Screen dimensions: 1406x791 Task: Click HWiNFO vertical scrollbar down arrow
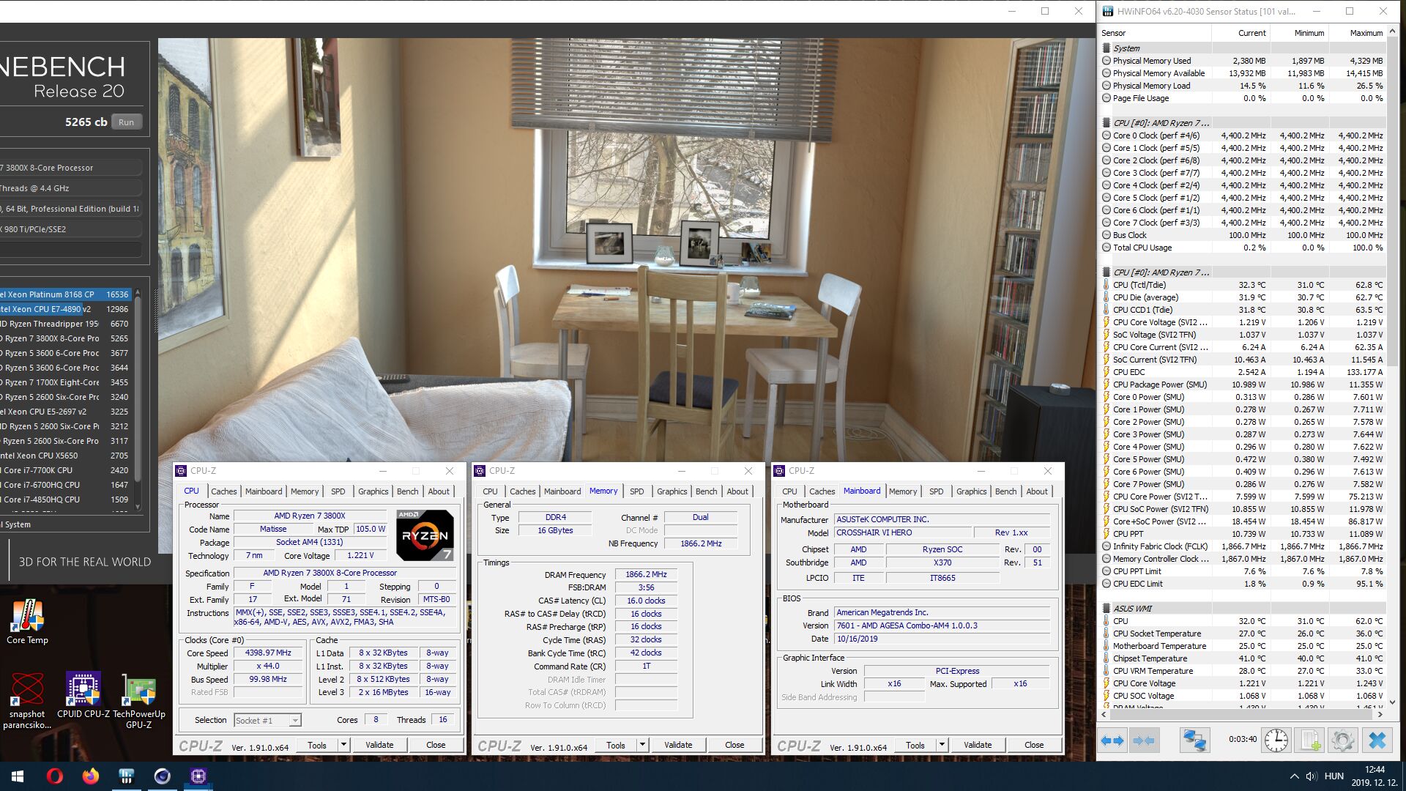pyautogui.click(x=1393, y=702)
